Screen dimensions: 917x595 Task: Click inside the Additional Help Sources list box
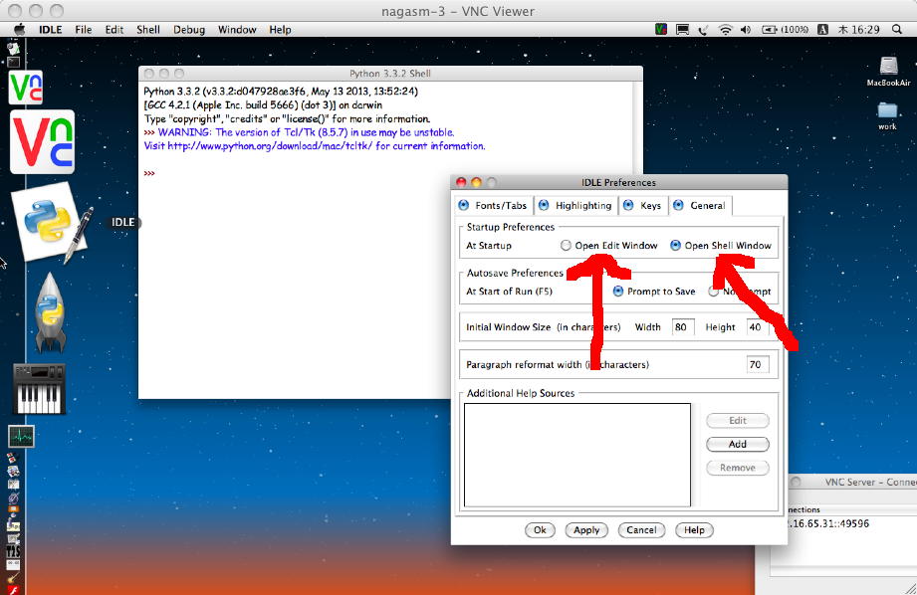click(x=577, y=455)
